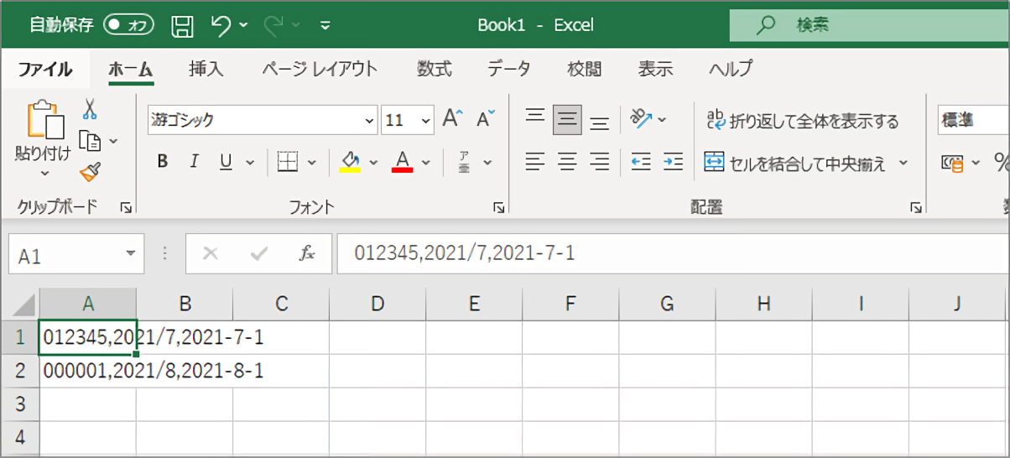Click the Insert Function fx icon
This screenshot has height=458, width=1010.
pyautogui.click(x=307, y=253)
